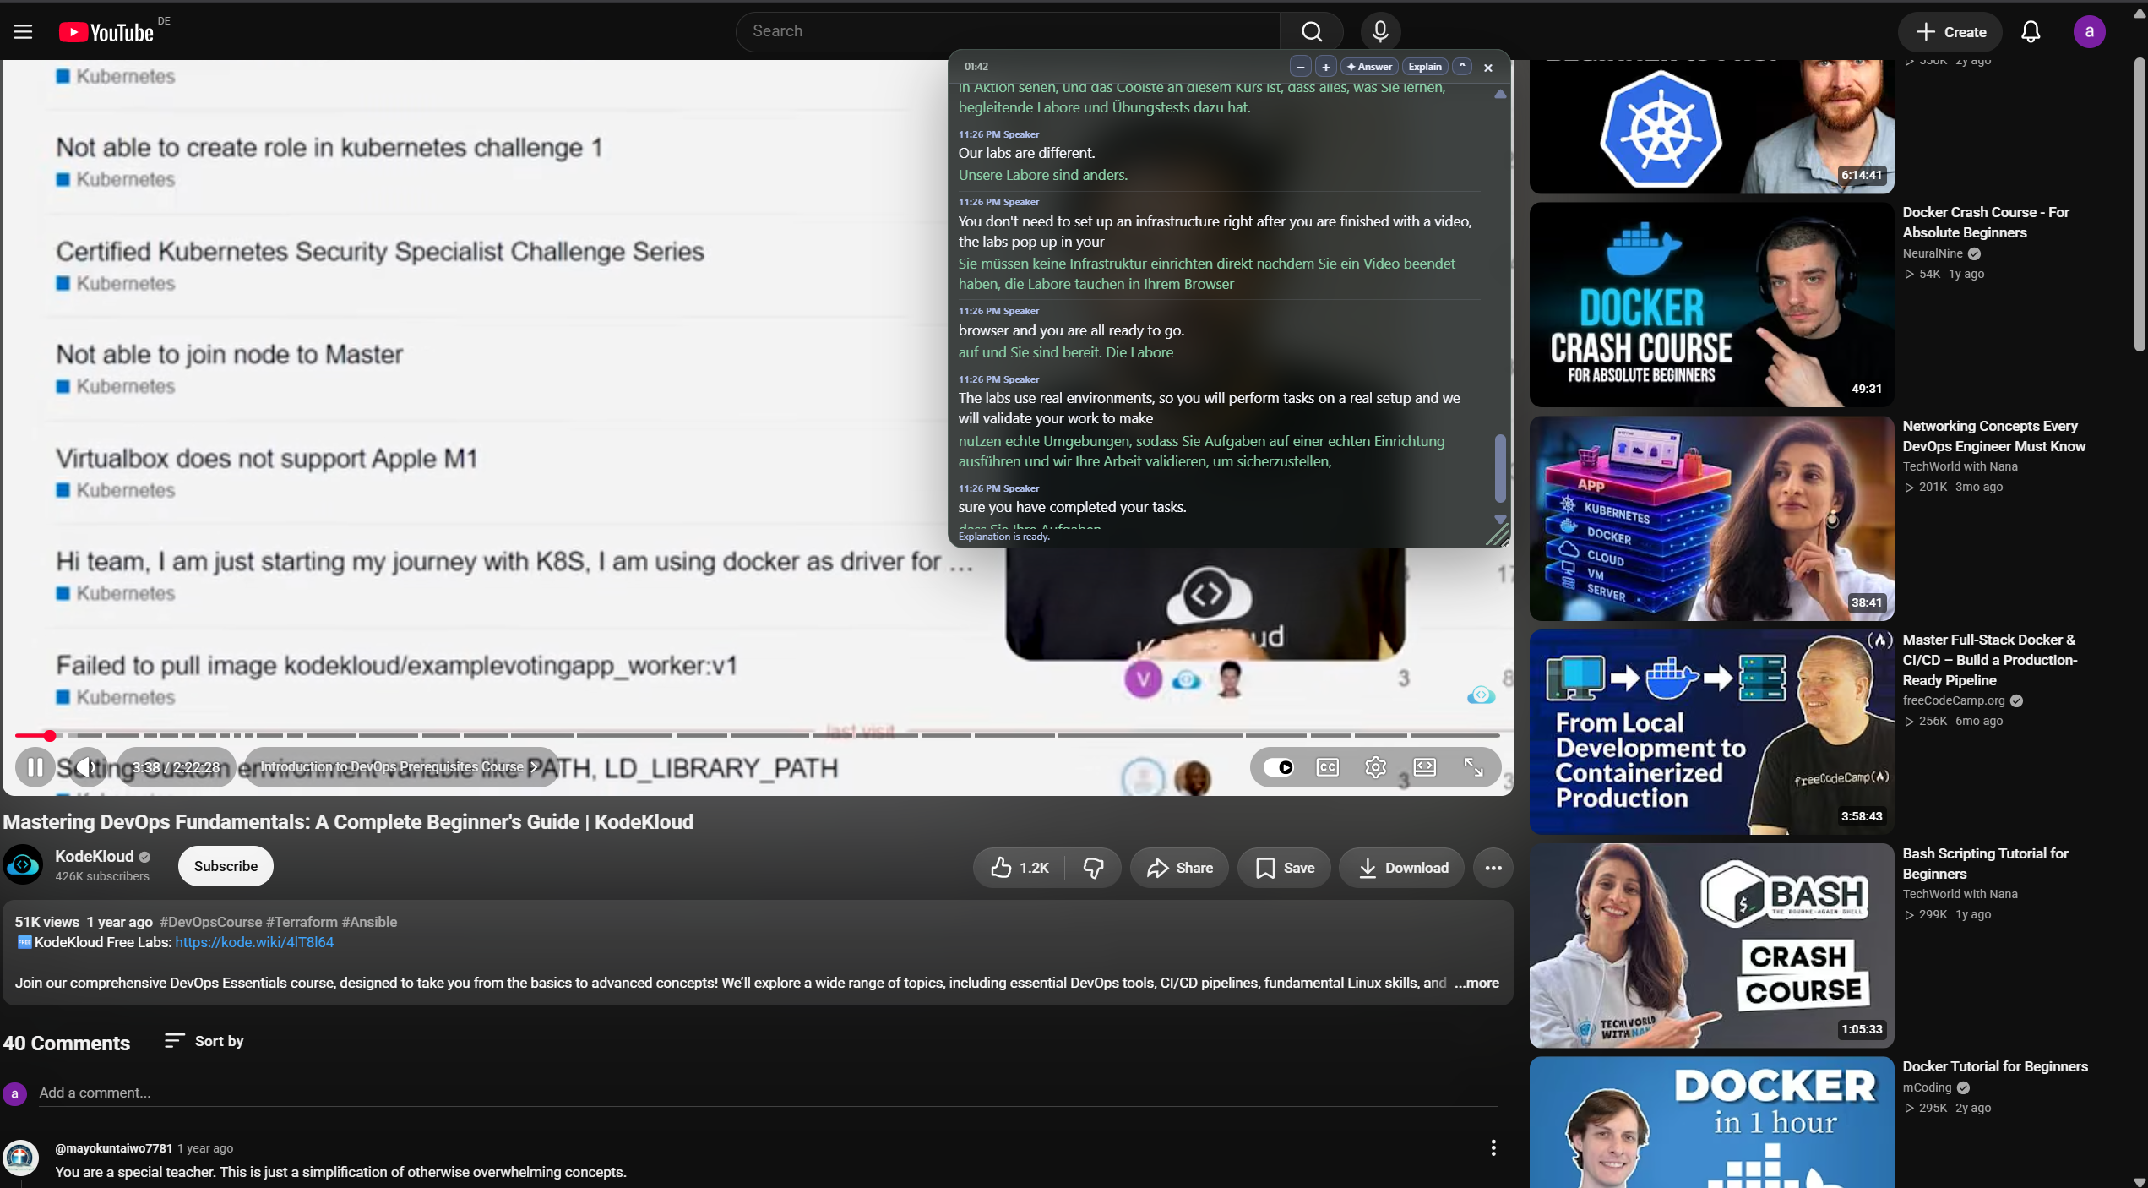Click the #DevOpsCourse hashtag
This screenshot has height=1188, width=2148.
coord(210,922)
